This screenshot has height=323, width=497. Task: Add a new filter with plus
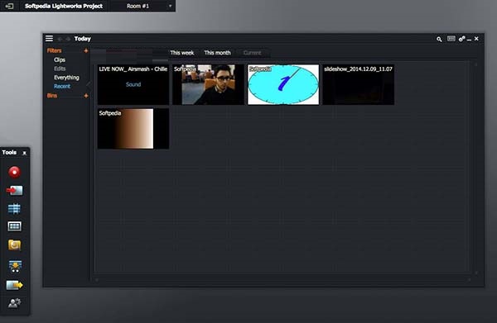pos(86,50)
